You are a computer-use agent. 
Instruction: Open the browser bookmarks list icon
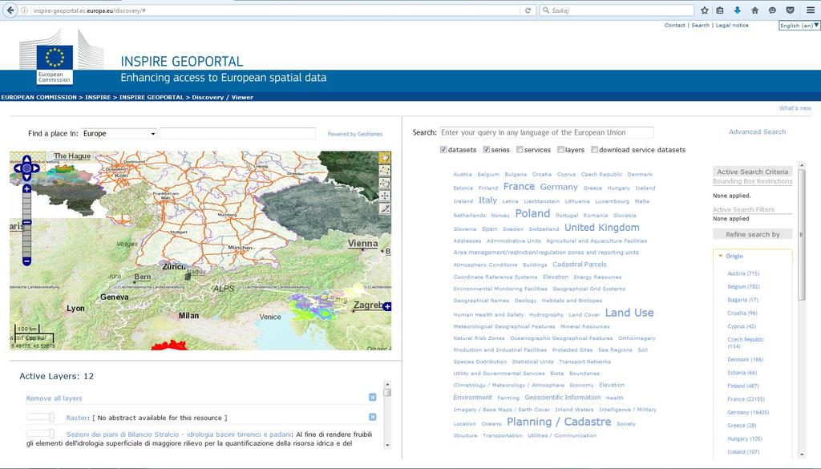point(720,10)
